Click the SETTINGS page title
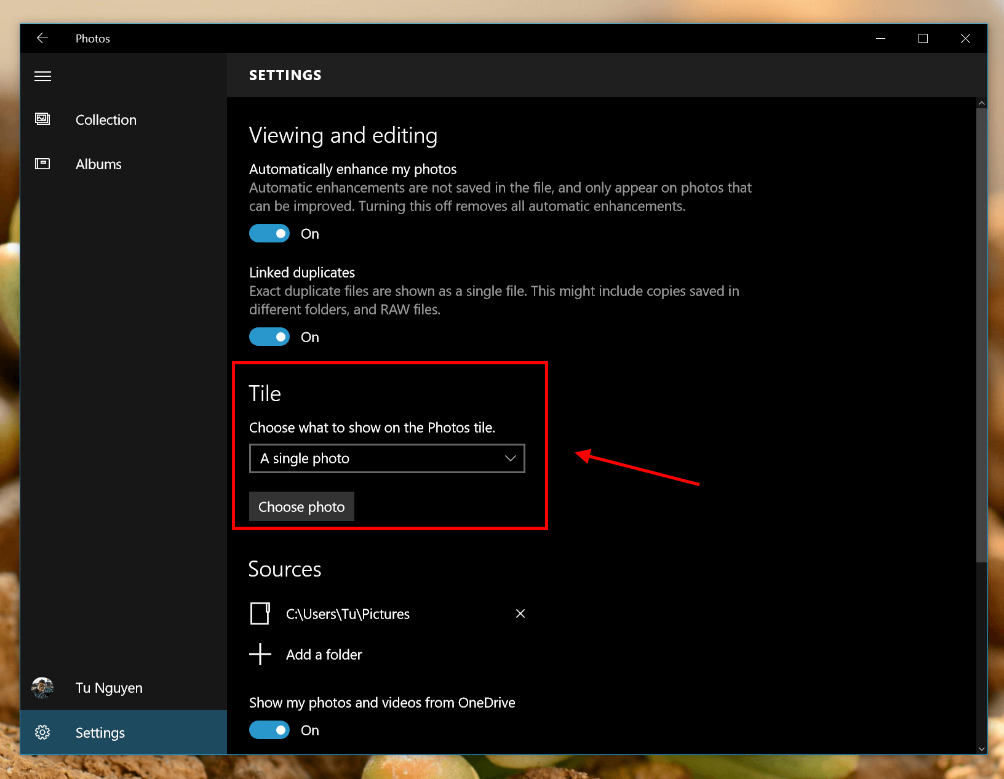The height and width of the screenshot is (779, 1004). pyautogui.click(x=285, y=75)
